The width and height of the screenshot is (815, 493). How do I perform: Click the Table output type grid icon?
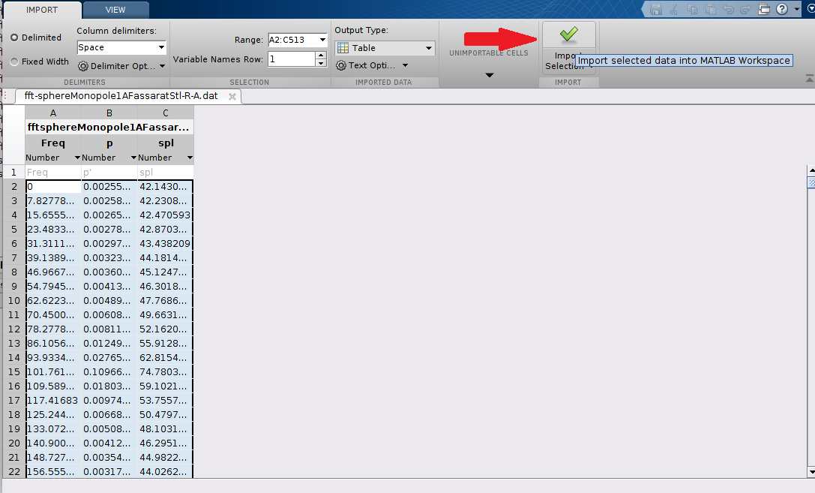click(x=343, y=48)
